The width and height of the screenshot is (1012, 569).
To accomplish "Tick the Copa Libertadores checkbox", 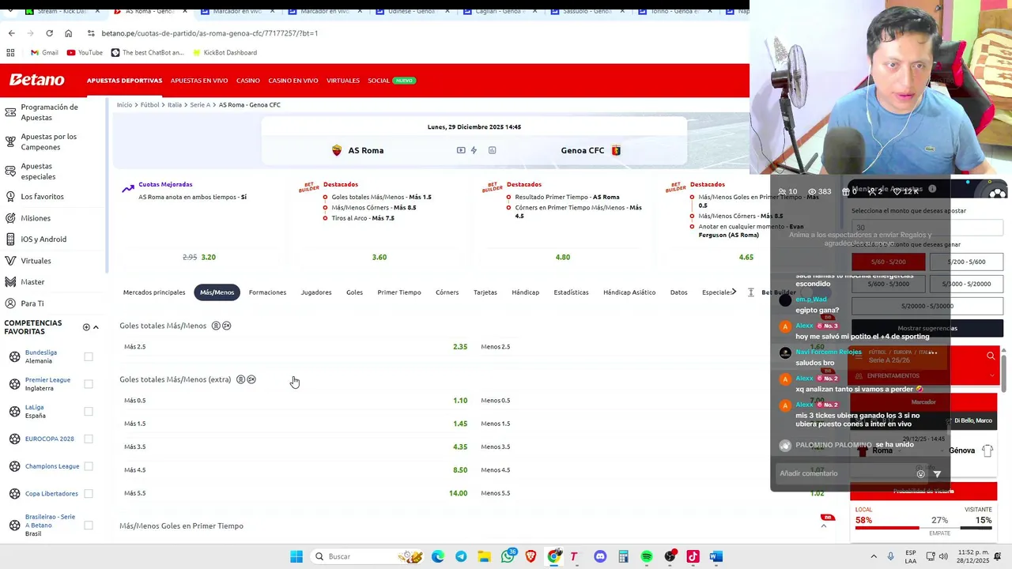I will coord(89,494).
